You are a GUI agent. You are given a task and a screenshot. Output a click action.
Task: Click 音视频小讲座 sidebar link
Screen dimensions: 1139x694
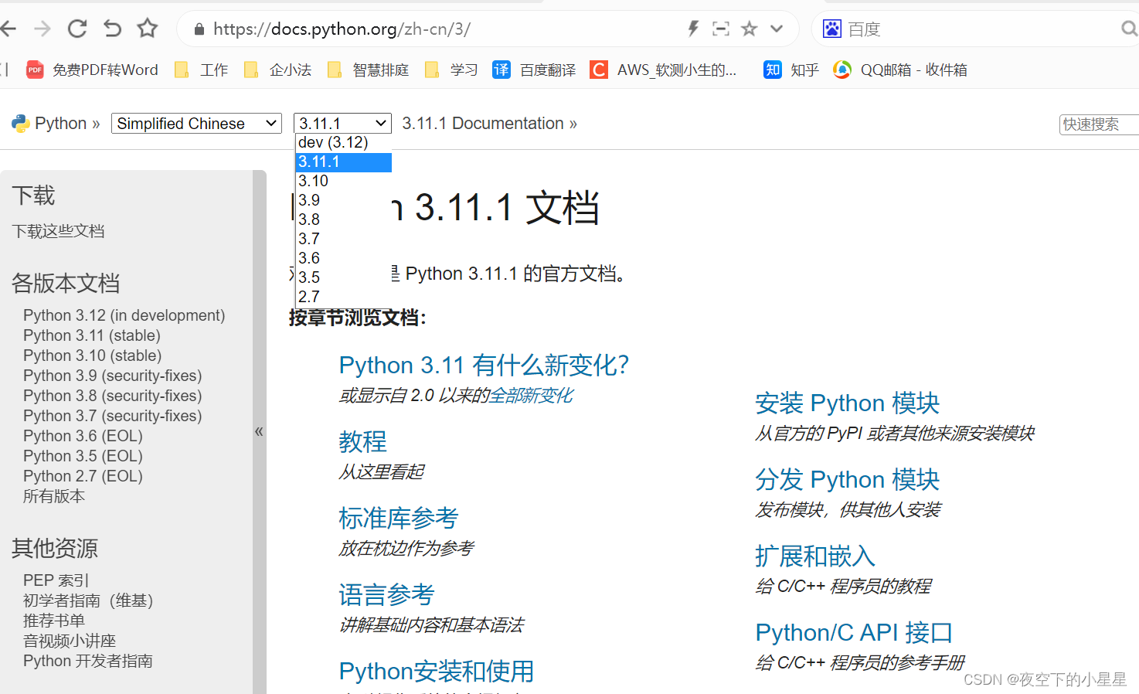pos(70,641)
